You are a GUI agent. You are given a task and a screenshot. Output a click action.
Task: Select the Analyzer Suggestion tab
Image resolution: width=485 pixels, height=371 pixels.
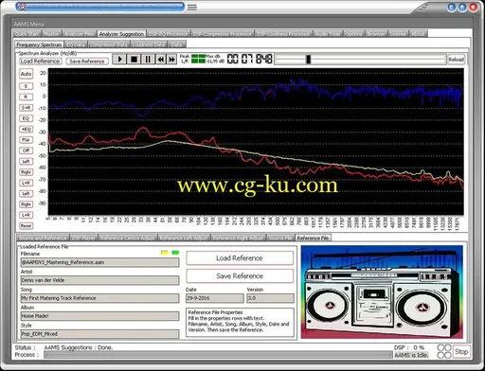click(121, 34)
